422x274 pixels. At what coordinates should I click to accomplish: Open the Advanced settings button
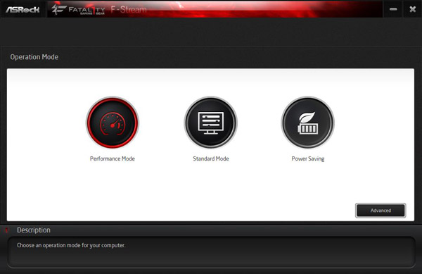[381, 211]
